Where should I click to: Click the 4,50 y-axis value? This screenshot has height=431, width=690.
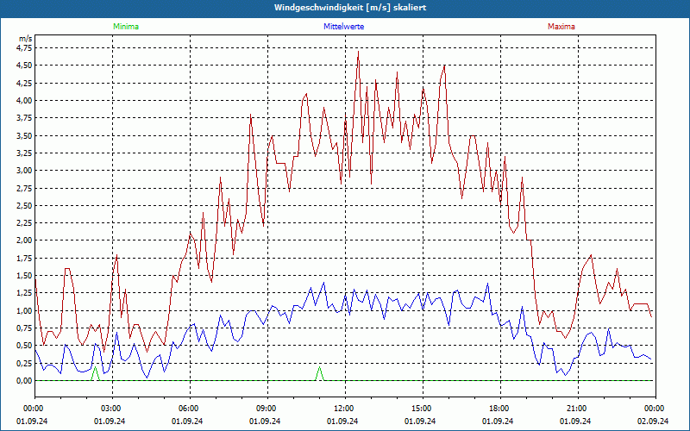pyautogui.click(x=24, y=66)
